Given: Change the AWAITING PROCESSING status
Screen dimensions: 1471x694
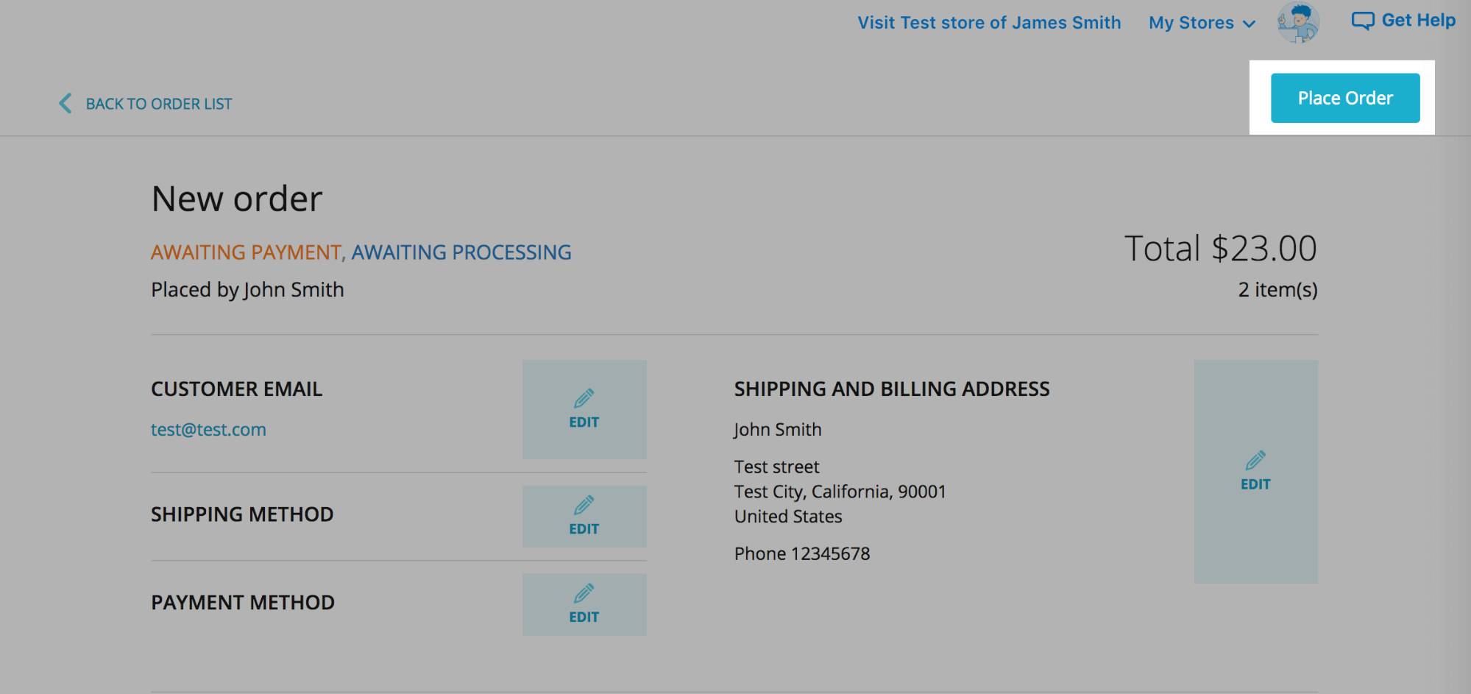Looking at the screenshot, I should [x=461, y=252].
